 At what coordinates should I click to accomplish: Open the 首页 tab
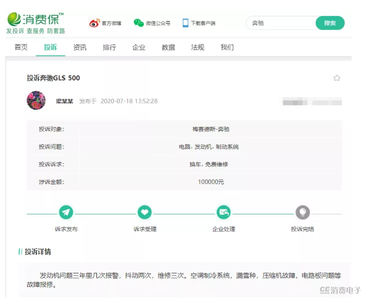coord(21,47)
